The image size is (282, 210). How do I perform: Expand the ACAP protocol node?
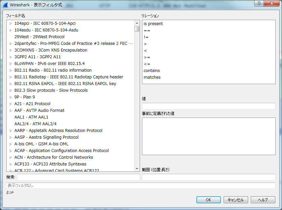tap(11, 151)
